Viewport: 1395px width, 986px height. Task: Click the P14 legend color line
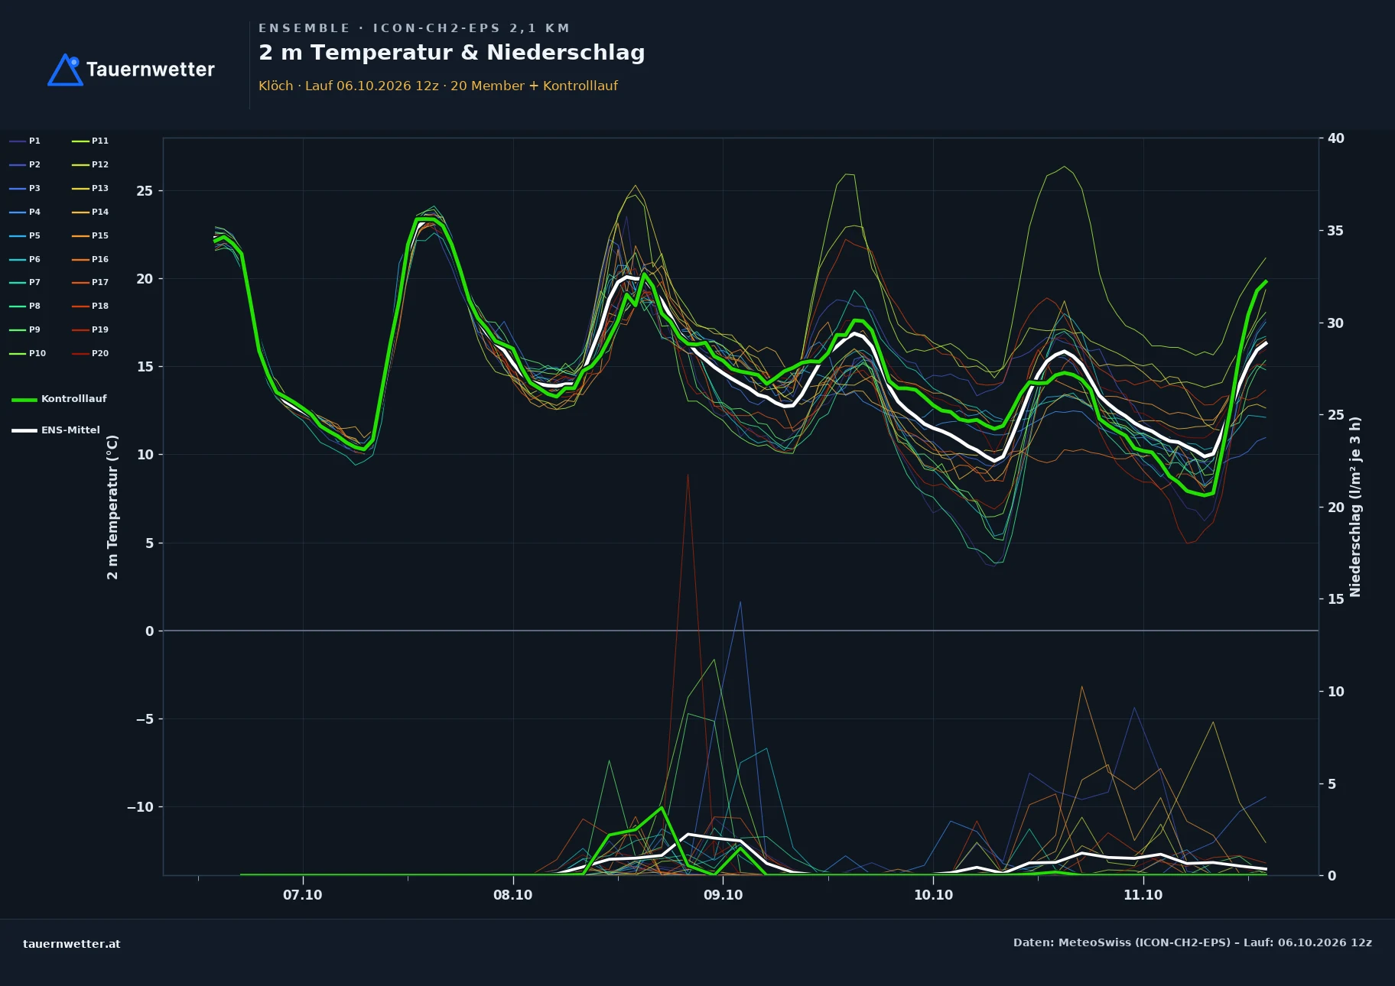pos(80,212)
